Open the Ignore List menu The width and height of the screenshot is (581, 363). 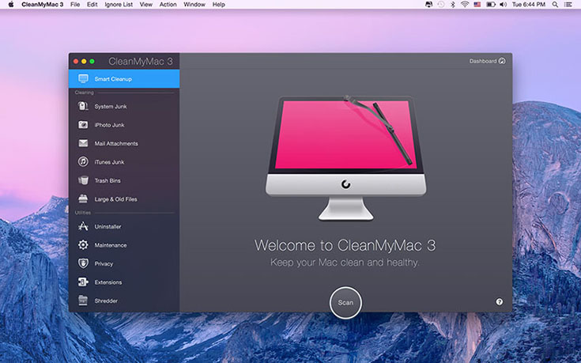[x=119, y=5]
